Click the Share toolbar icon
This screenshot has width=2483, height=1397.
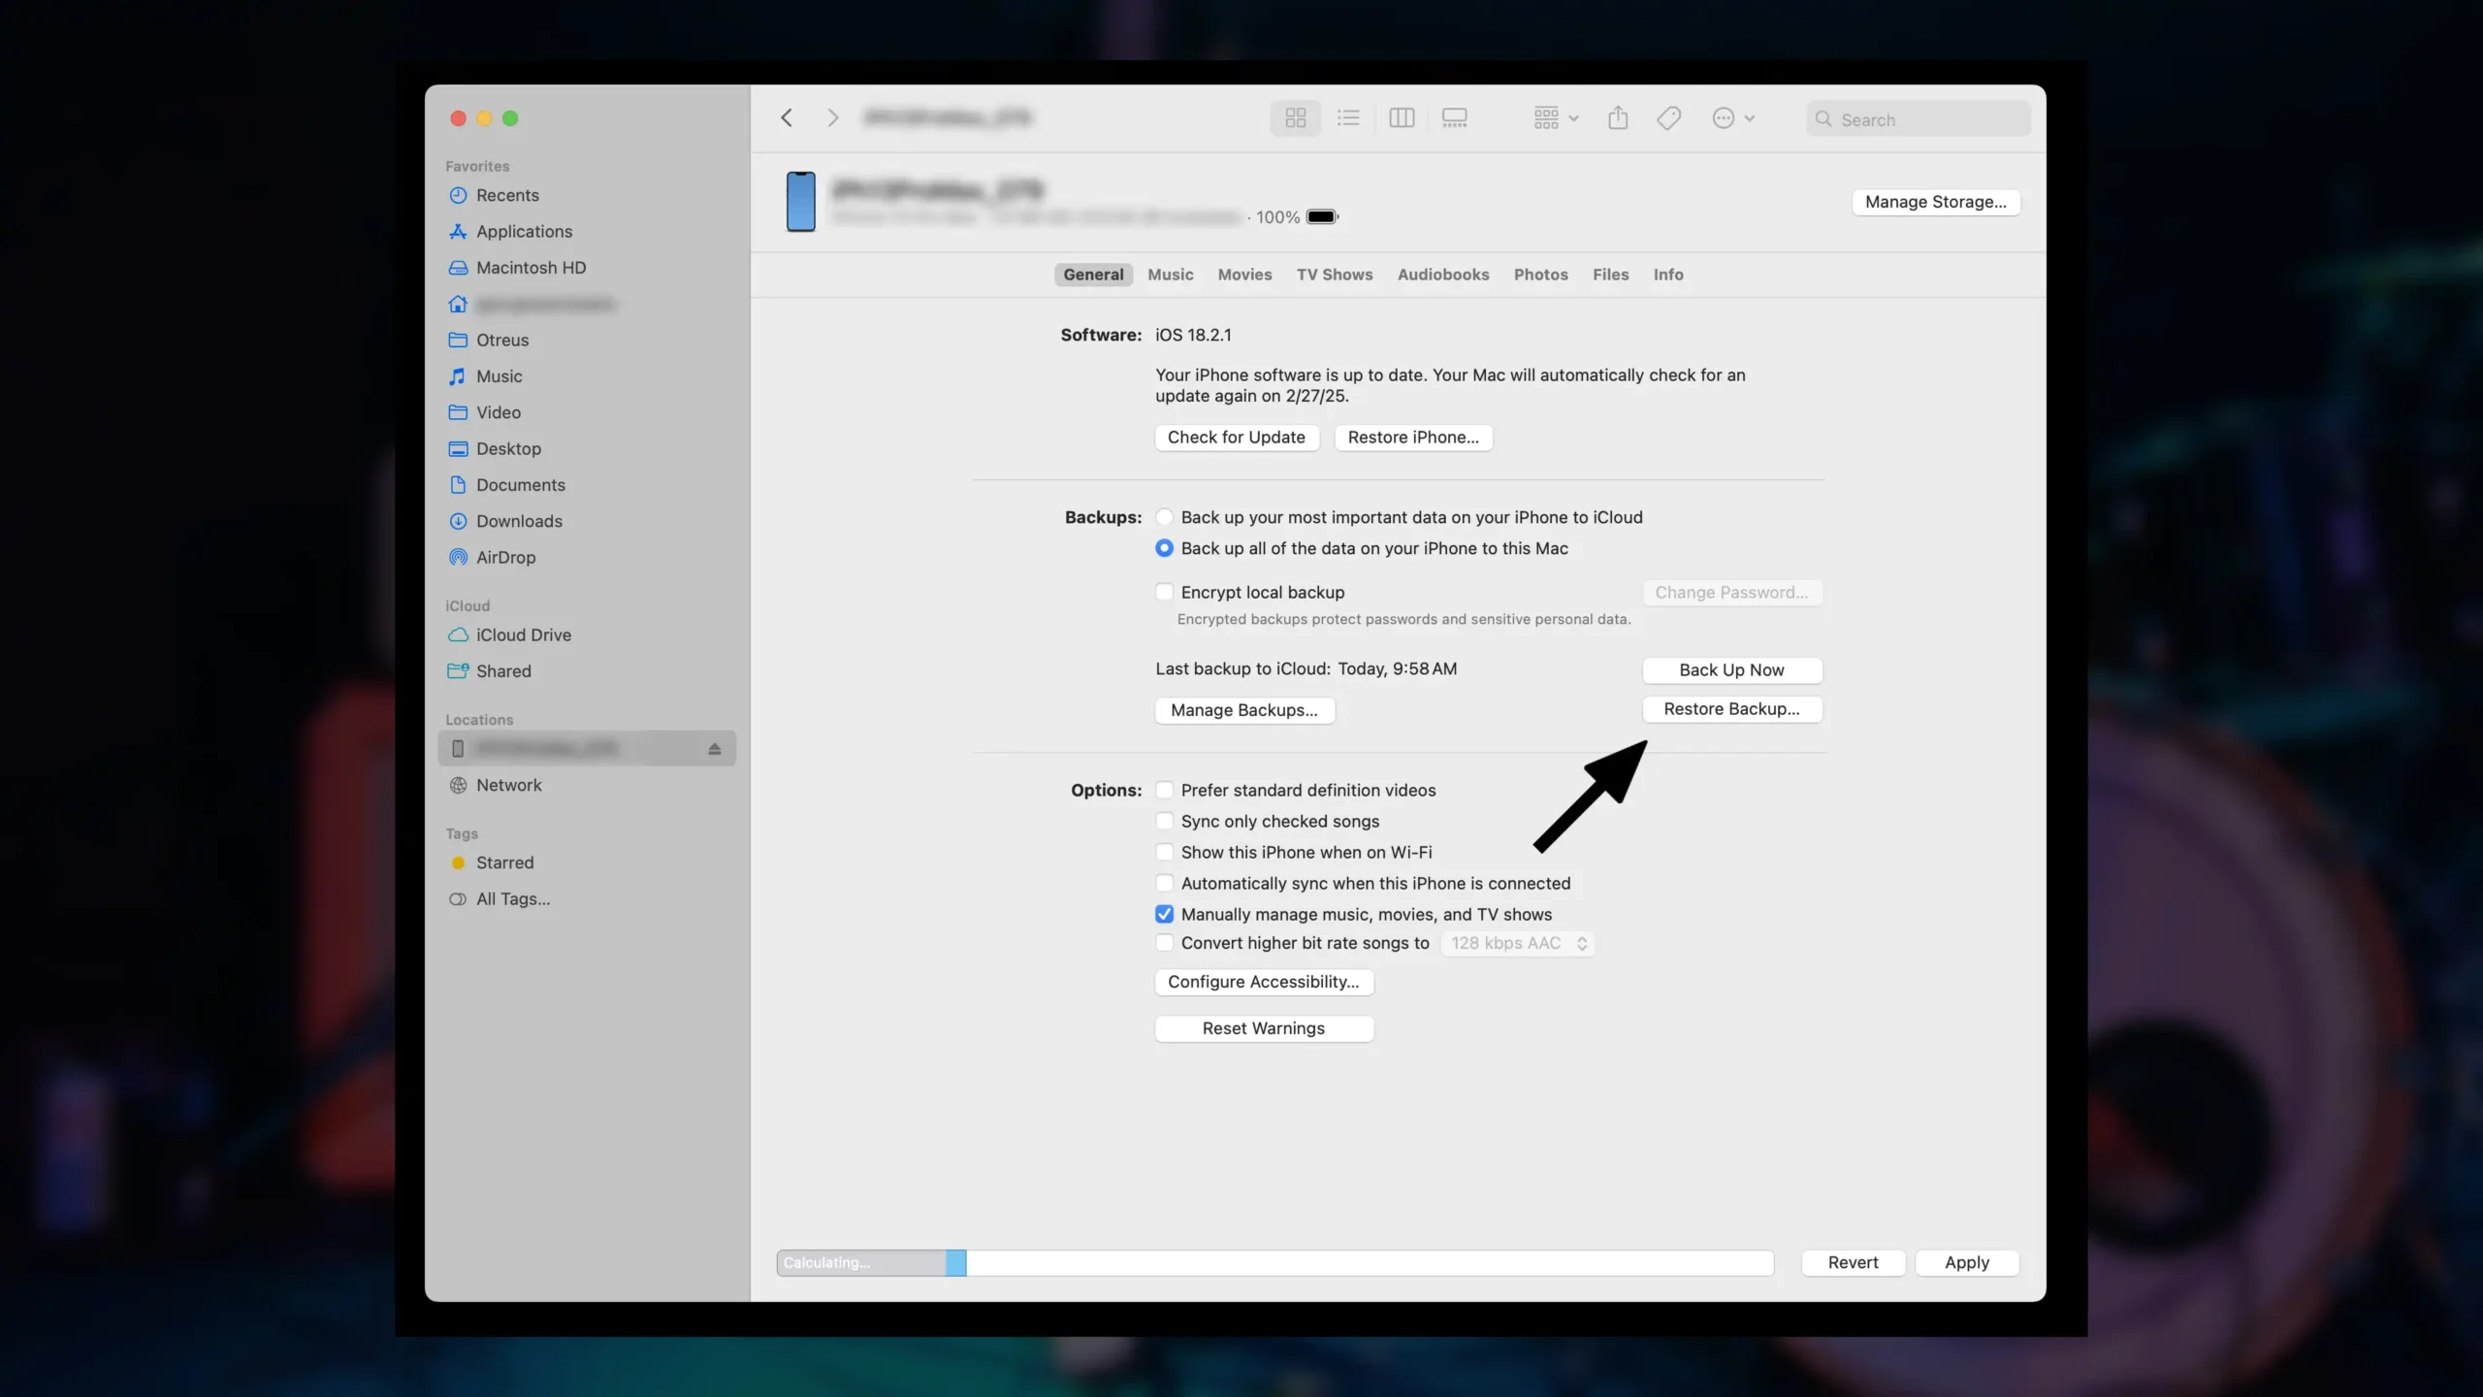click(1618, 118)
